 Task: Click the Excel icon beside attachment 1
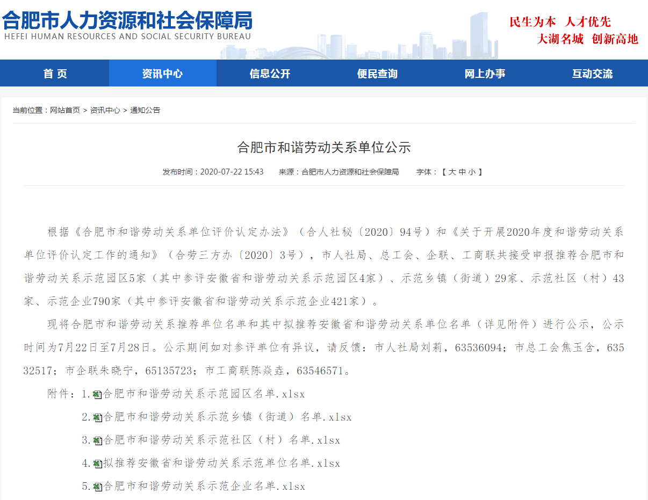[97, 395]
